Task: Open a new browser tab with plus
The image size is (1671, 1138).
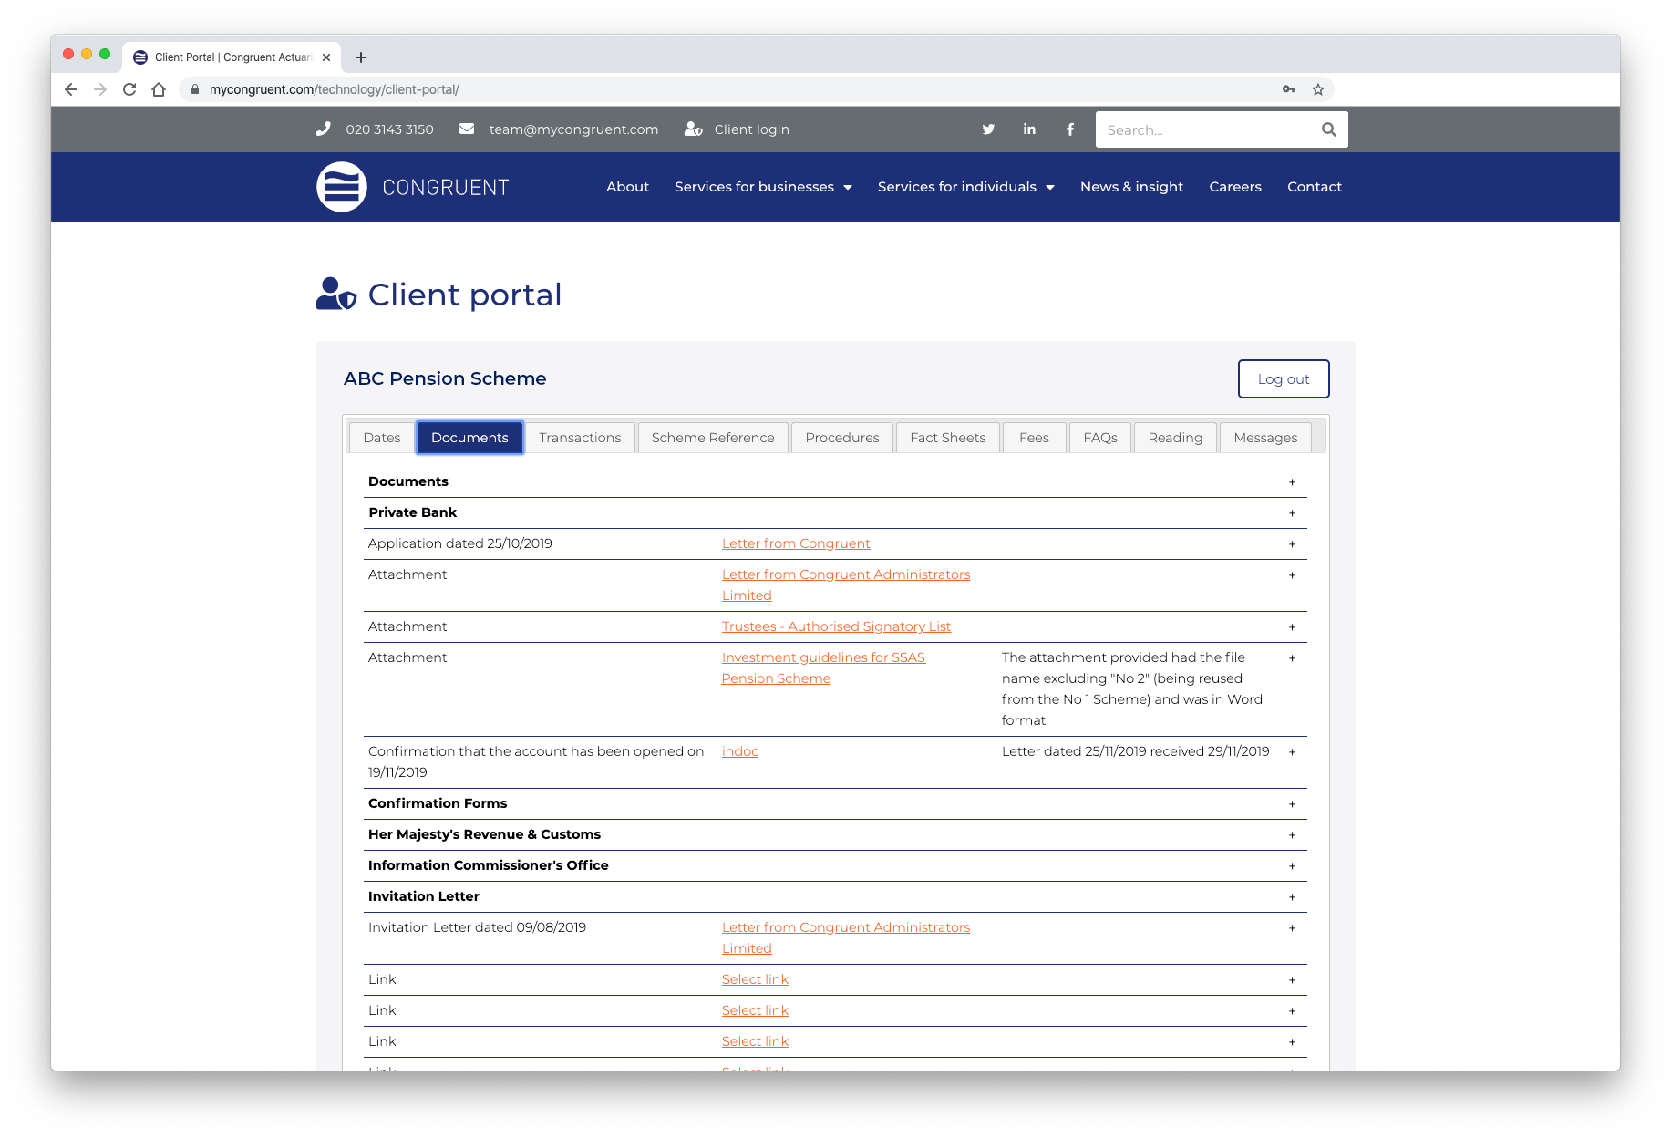Action: point(361,57)
